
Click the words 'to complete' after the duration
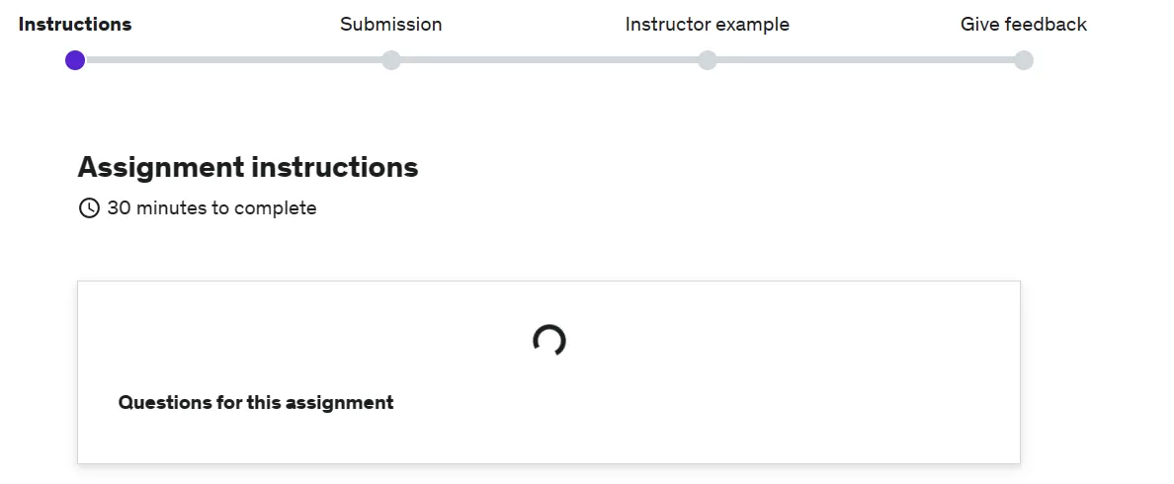point(264,208)
